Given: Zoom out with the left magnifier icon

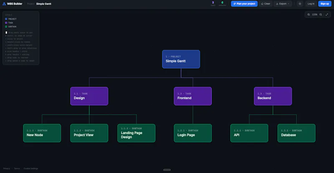Looking at the screenshot, I should (x=309, y=15).
